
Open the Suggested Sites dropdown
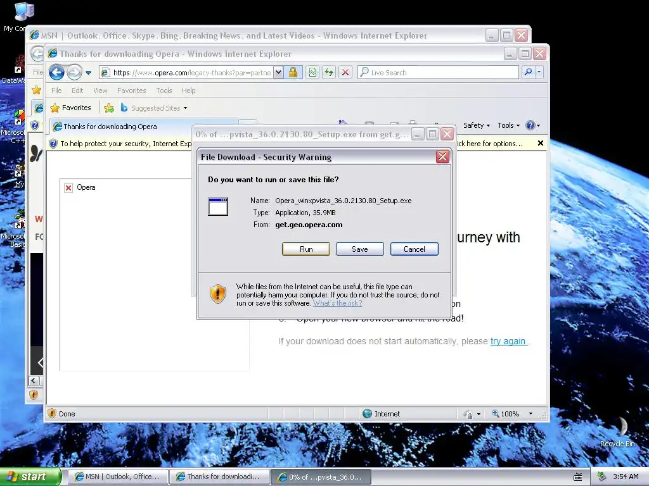click(x=154, y=108)
